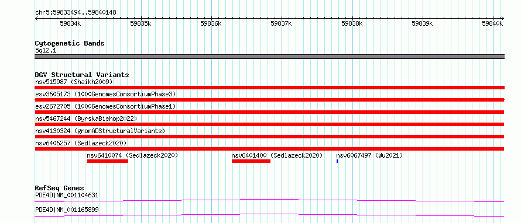Select the red bar under nsv515987

tap(269, 88)
